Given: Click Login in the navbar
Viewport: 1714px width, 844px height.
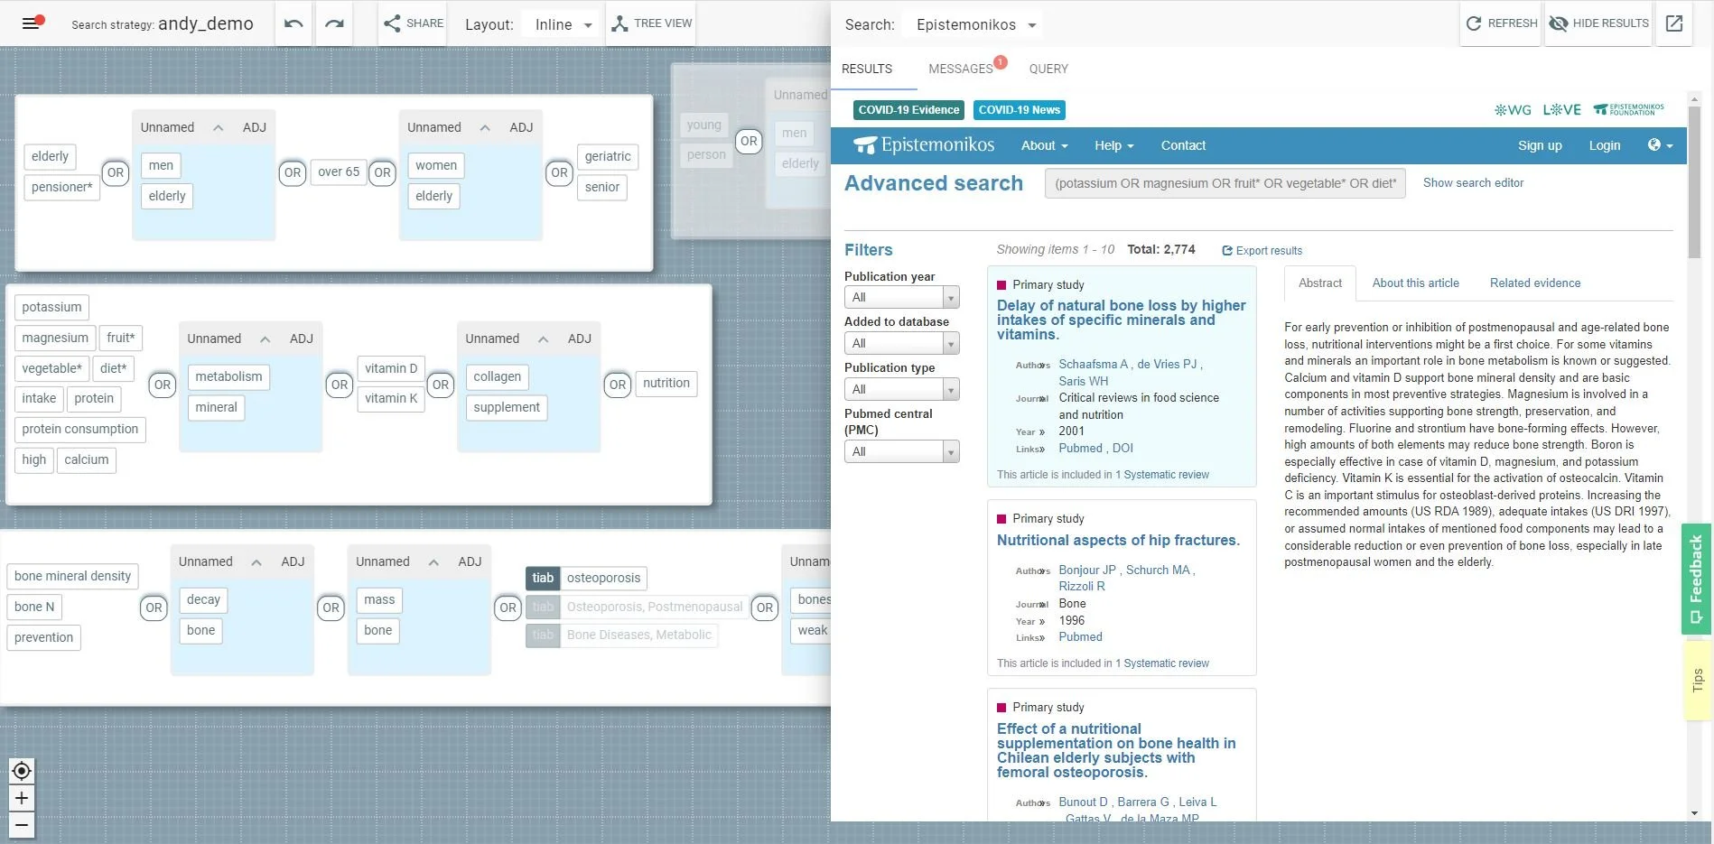Looking at the screenshot, I should click(x=1604, y=145).
